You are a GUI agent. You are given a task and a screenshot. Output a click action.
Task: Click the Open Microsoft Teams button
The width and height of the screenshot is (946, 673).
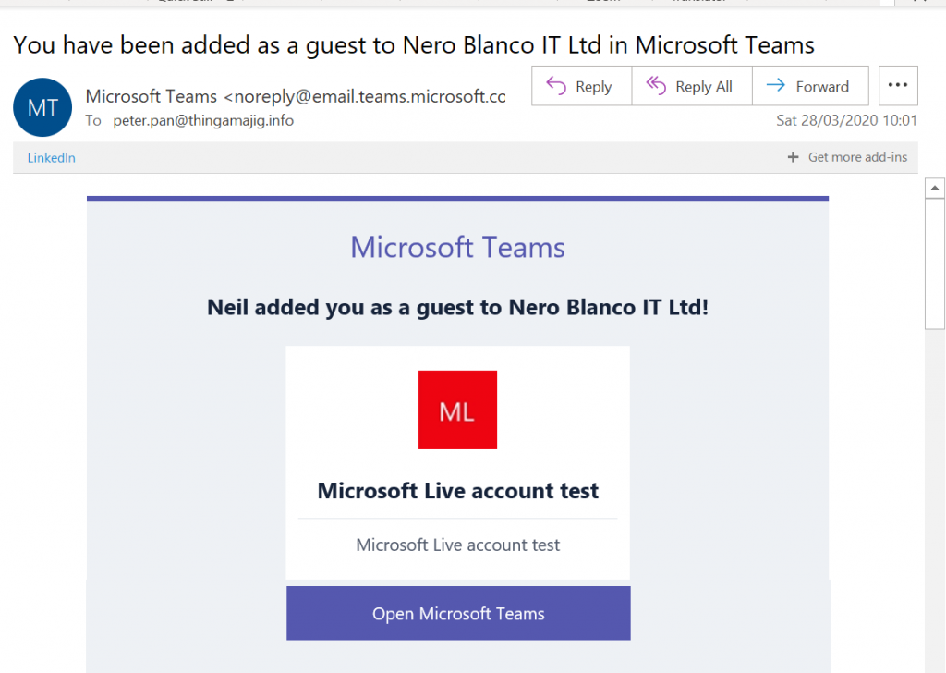tap(458, 613)
